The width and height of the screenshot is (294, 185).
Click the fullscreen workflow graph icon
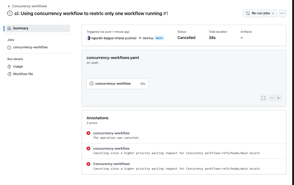click(x=263, y=98)
